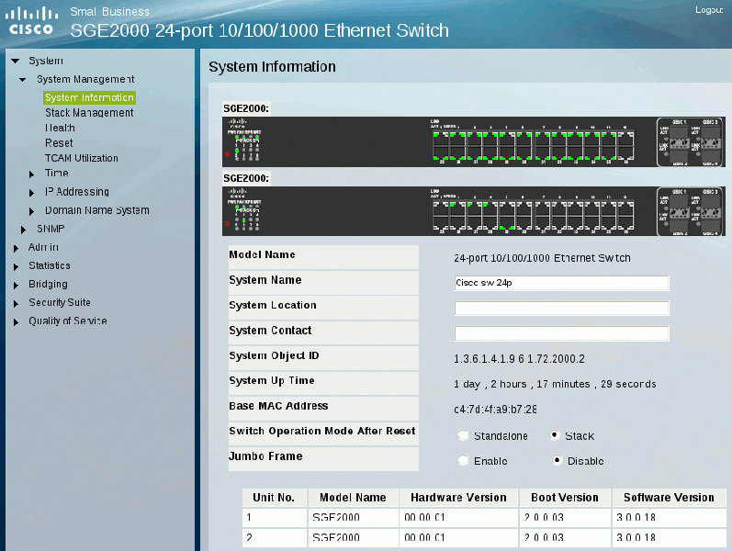The height and width of the screenshot is (551, 732).
Task: Open the Admin section
Action: click(x=43, y=247)
